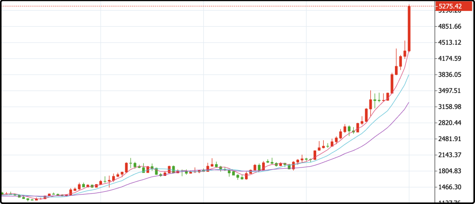The height and width of the screenshot is (204, 475).
Task: Click the cyan moving average line end
Action: 409,75
